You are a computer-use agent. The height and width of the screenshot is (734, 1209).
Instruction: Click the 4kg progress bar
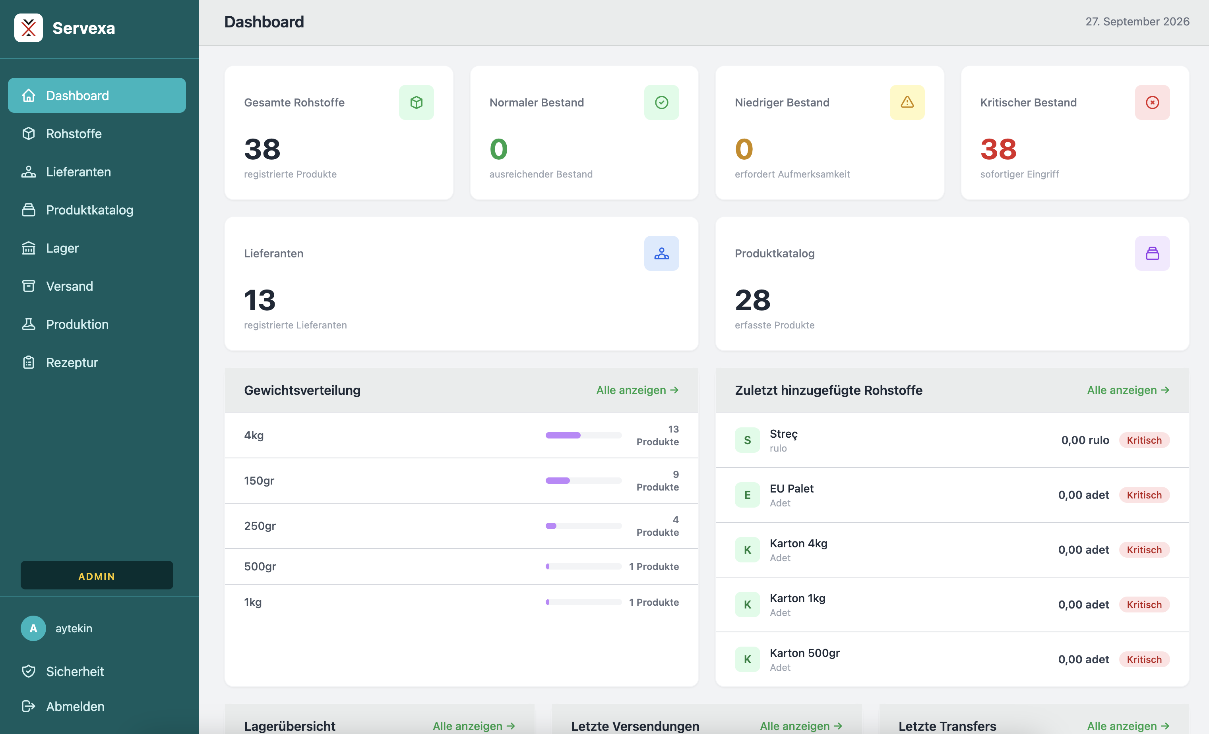tap(583, 435)
